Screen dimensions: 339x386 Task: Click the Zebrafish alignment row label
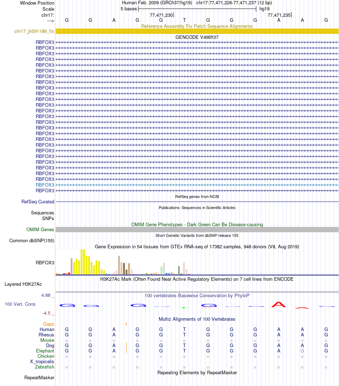(45, 367)
